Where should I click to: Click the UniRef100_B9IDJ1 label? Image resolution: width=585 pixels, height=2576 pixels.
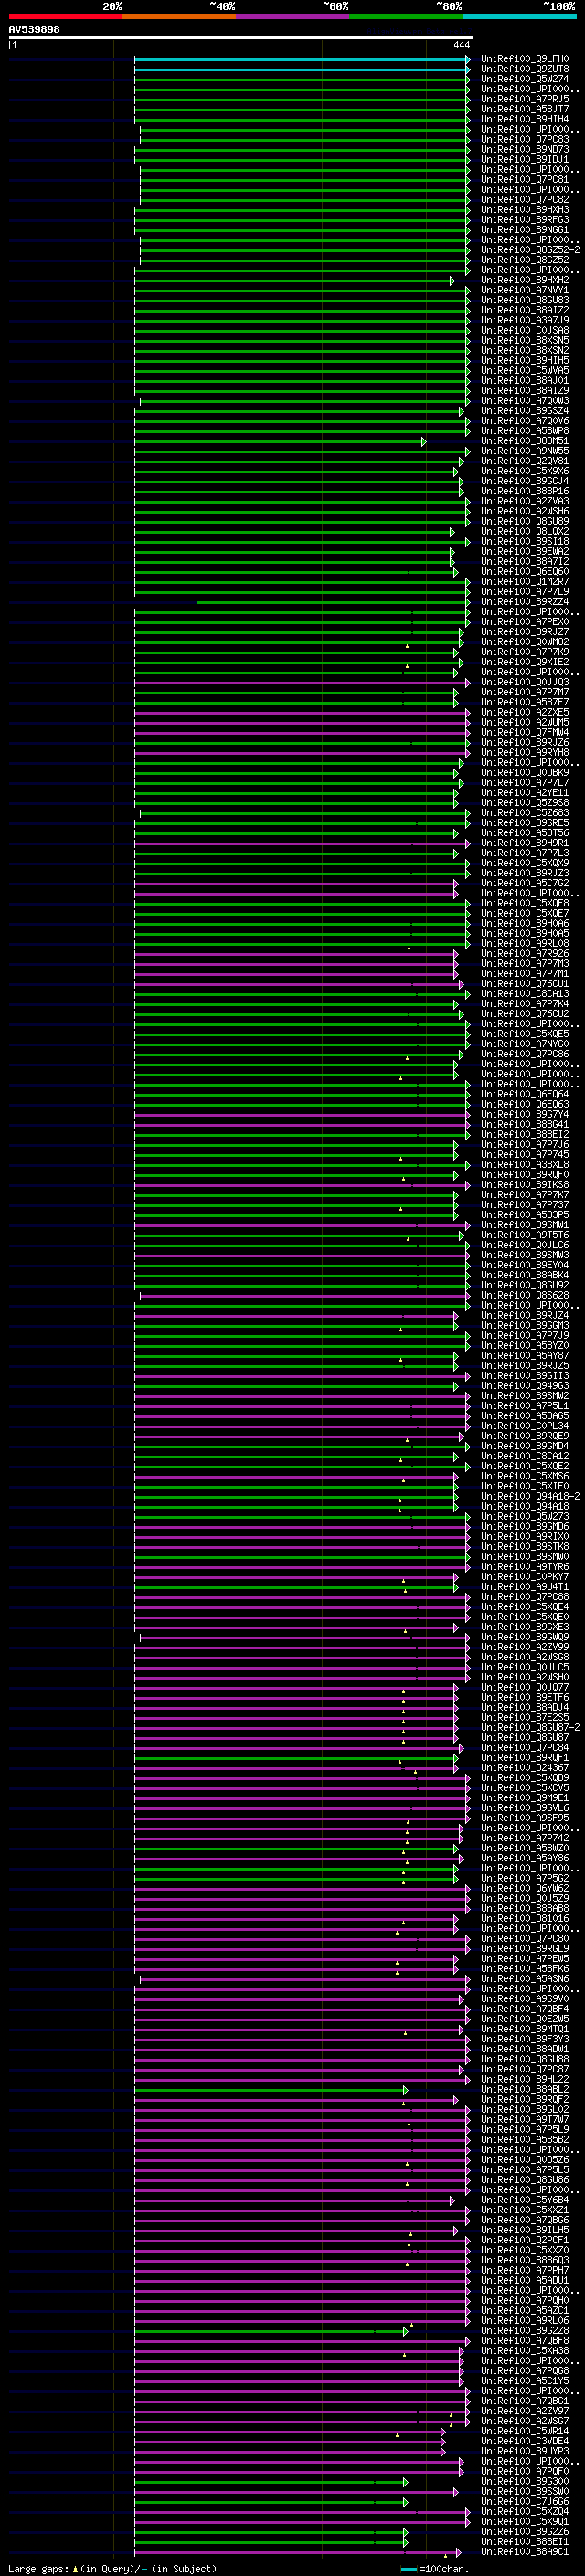[525, 160]
